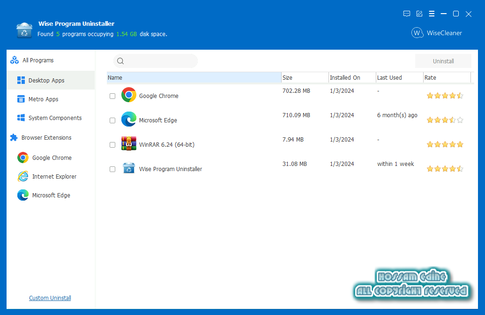
Task: Click the Desktop Apps tiles icon
Action: 21,80
